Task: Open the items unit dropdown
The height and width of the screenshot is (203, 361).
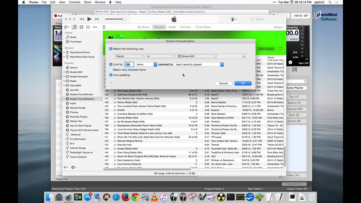Action: [x=146, y=65]
